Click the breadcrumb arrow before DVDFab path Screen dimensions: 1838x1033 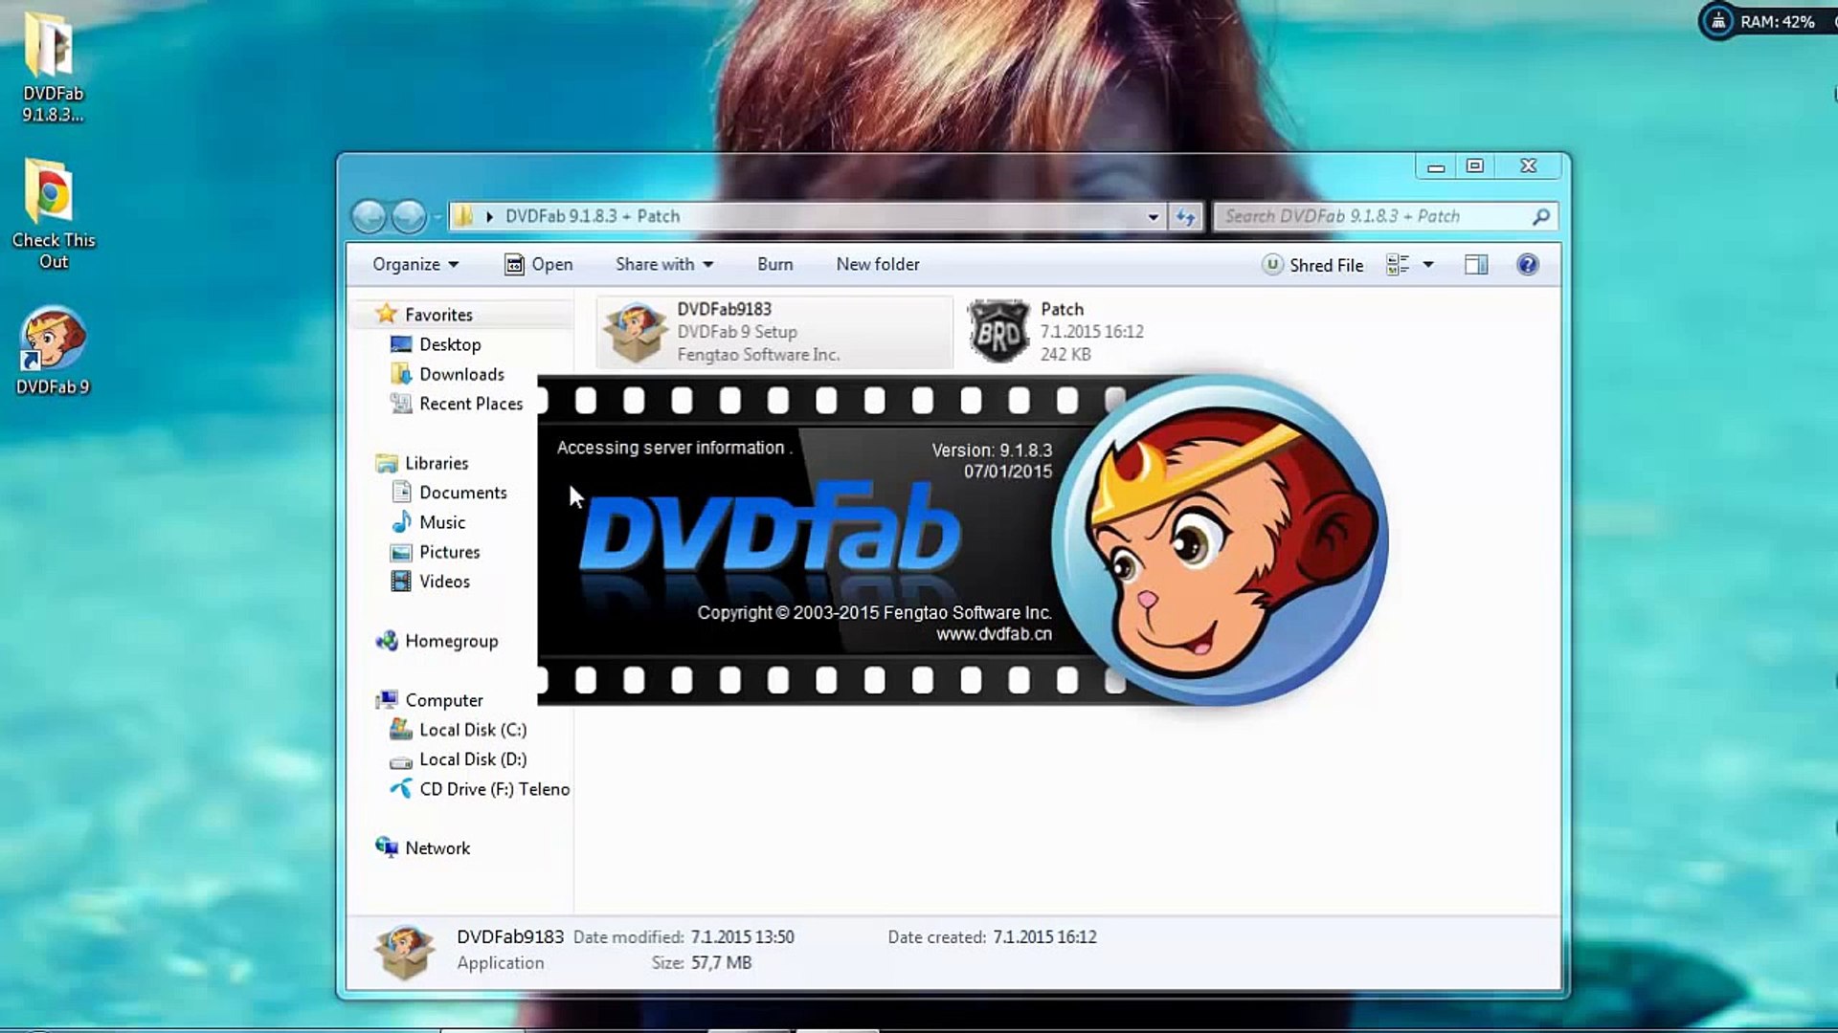[489, 217]
